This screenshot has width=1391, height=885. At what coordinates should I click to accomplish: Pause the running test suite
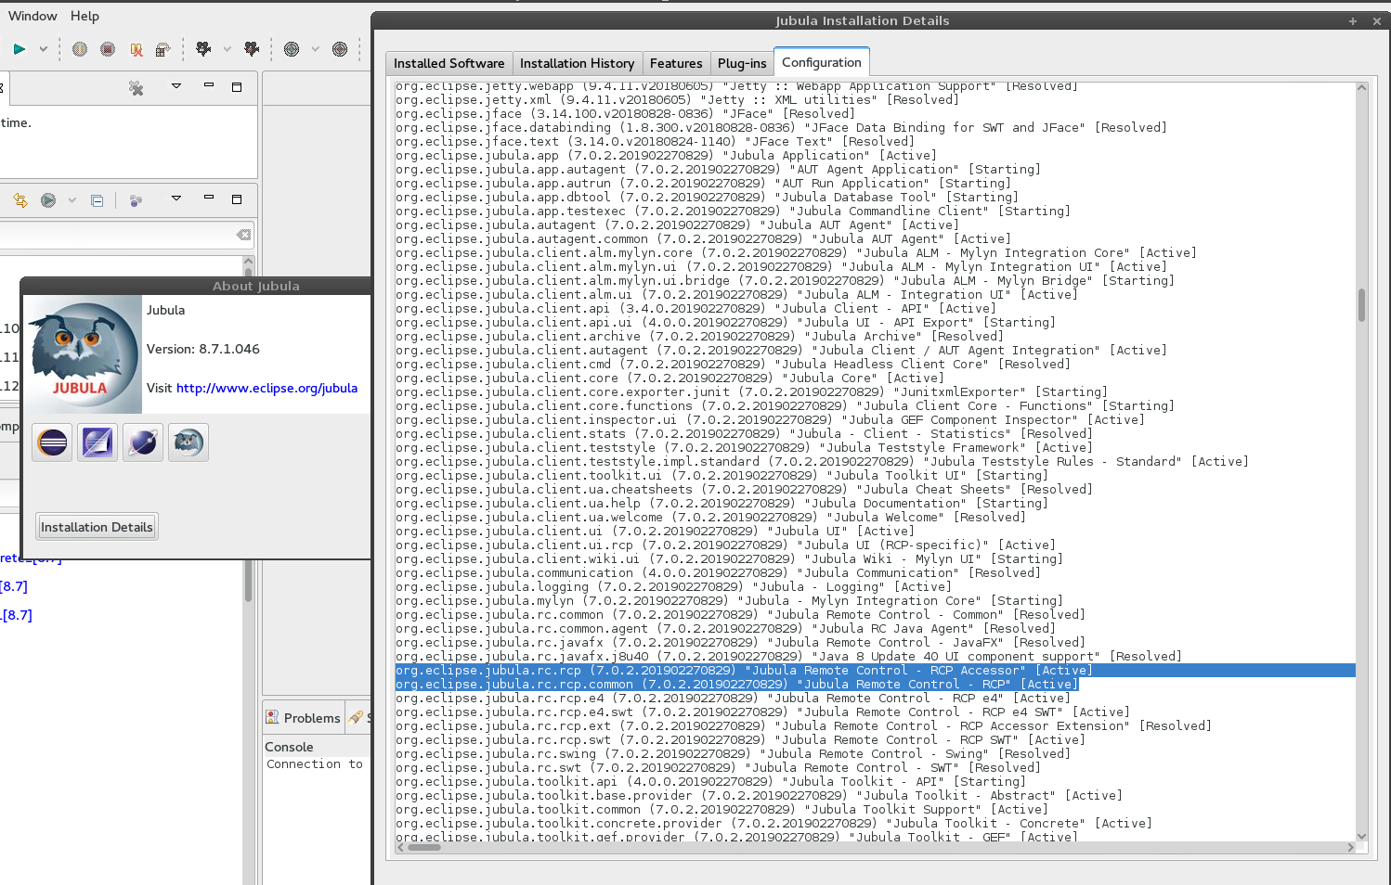pos(80,49)
